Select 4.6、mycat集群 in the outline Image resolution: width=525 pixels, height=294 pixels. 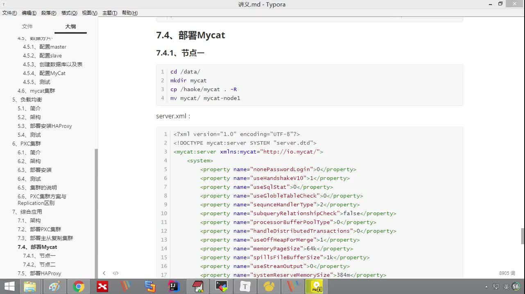tap(36, 91)
